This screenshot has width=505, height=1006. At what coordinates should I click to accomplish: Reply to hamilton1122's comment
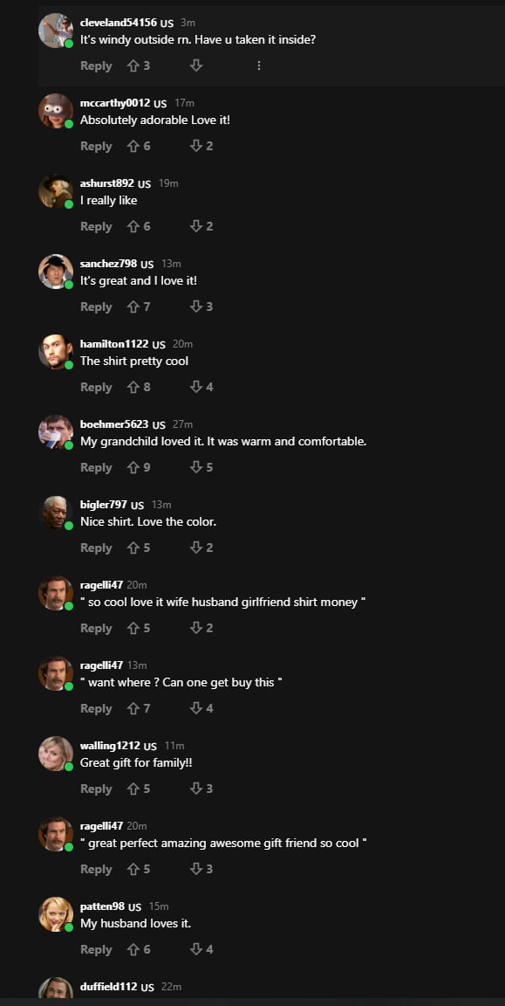96,387
